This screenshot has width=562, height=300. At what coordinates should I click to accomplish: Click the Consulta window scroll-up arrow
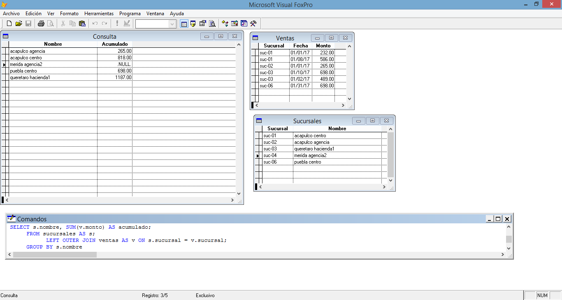[239, 45]
